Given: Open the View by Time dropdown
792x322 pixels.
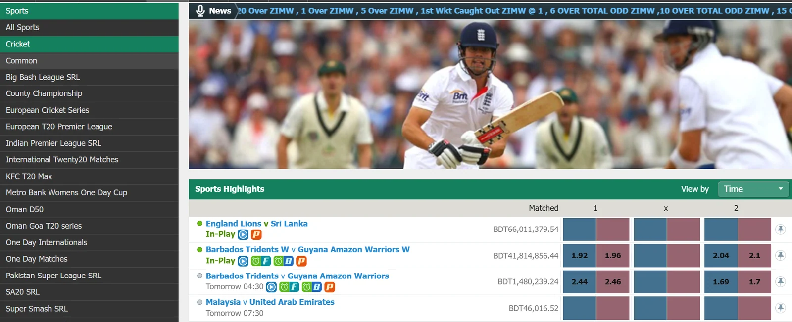Looking at the screenshot, I should click(753, 189).
